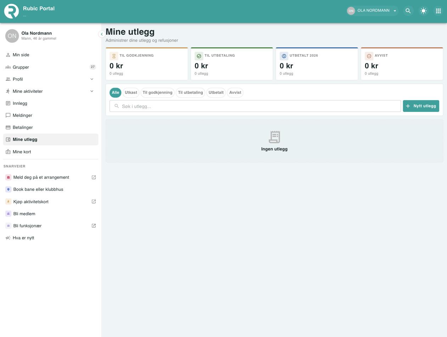Click the credit card icon beside Betalinger
This screenshot has height=337, width=447.
click(x=8, y=127)
